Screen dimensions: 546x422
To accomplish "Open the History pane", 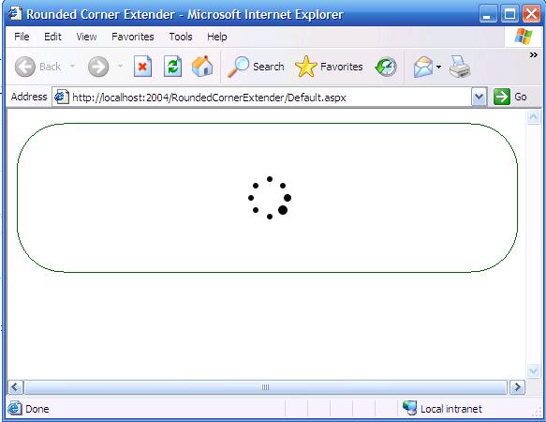I will coord(386,67).
